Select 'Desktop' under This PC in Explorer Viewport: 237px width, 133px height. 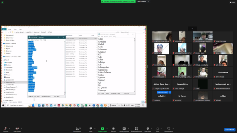tap(8, 65)
